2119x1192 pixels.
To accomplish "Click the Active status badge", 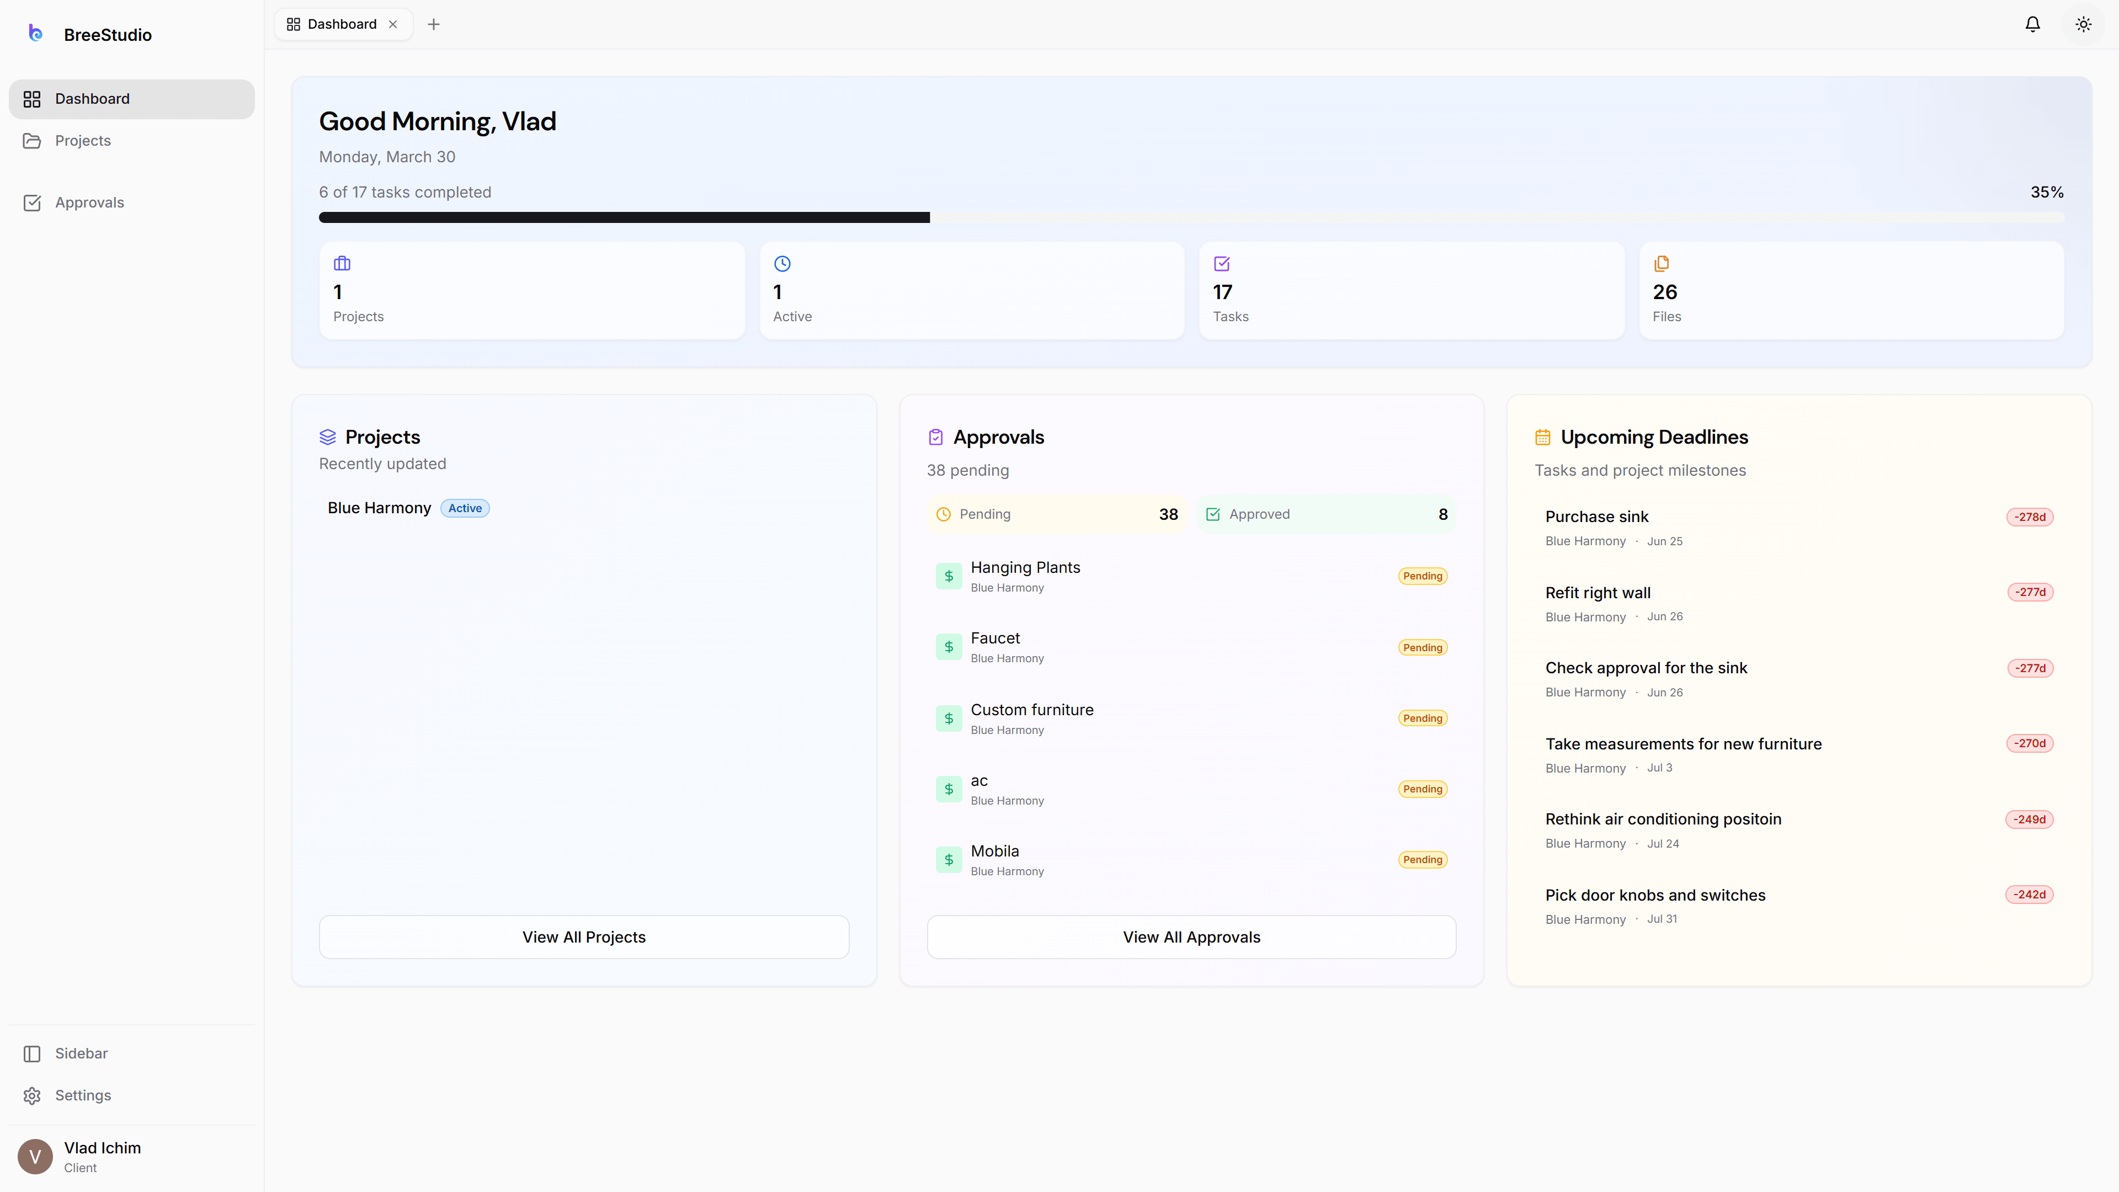I will pyautogui.click(x=465, y=508).
